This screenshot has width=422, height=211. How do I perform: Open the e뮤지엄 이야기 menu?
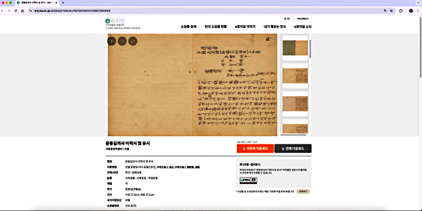click(x=245, y=26)
